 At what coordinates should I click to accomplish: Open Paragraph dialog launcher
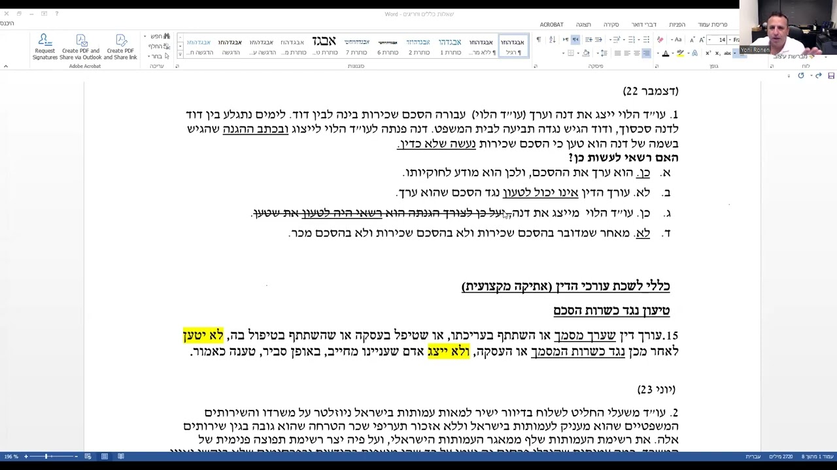[536, 66]
